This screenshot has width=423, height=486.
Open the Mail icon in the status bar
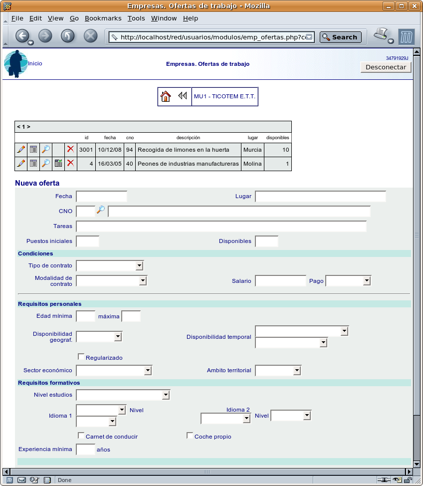(x=21, y=480)
